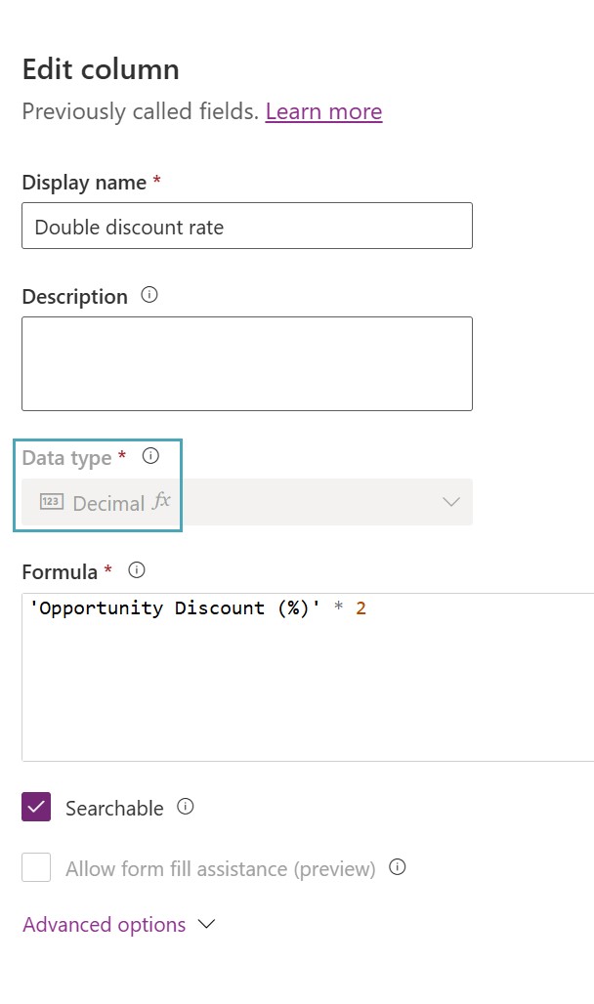The image size is (594, 1004).
Task: Expand Advanced options chevron arrow
Action: pos(206,924)
